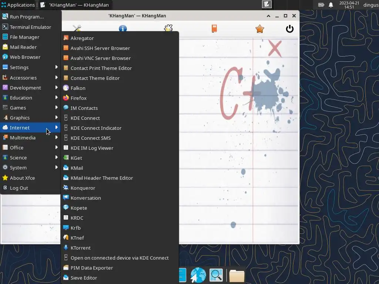Image resolution: width=379 pixels, height=284 pixels.
Task: Launch Konqueror
Action: 120,188
